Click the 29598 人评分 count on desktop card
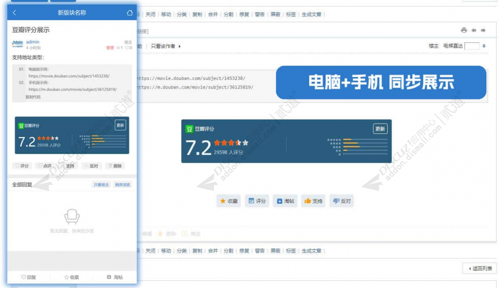Screen dimensions: 499x288 [229, 152]
